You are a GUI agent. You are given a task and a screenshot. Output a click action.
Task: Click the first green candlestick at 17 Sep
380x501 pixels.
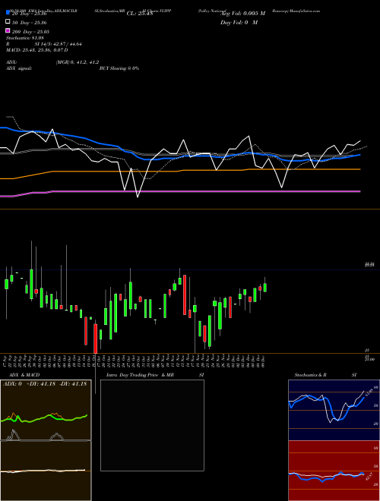point(6,284)
